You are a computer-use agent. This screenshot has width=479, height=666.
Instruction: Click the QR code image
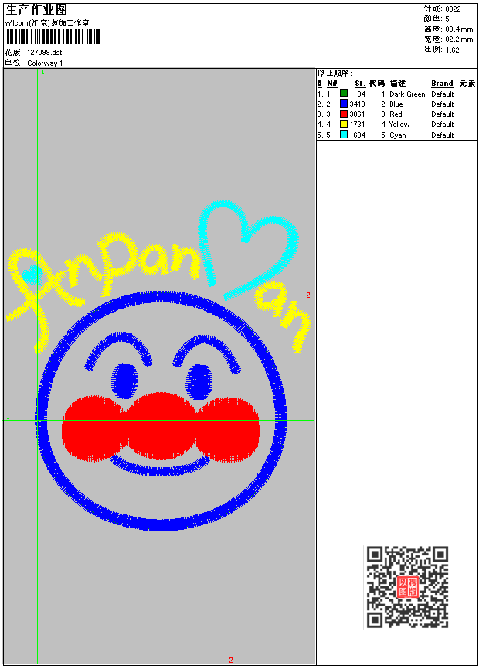click(x=407, y=586)
